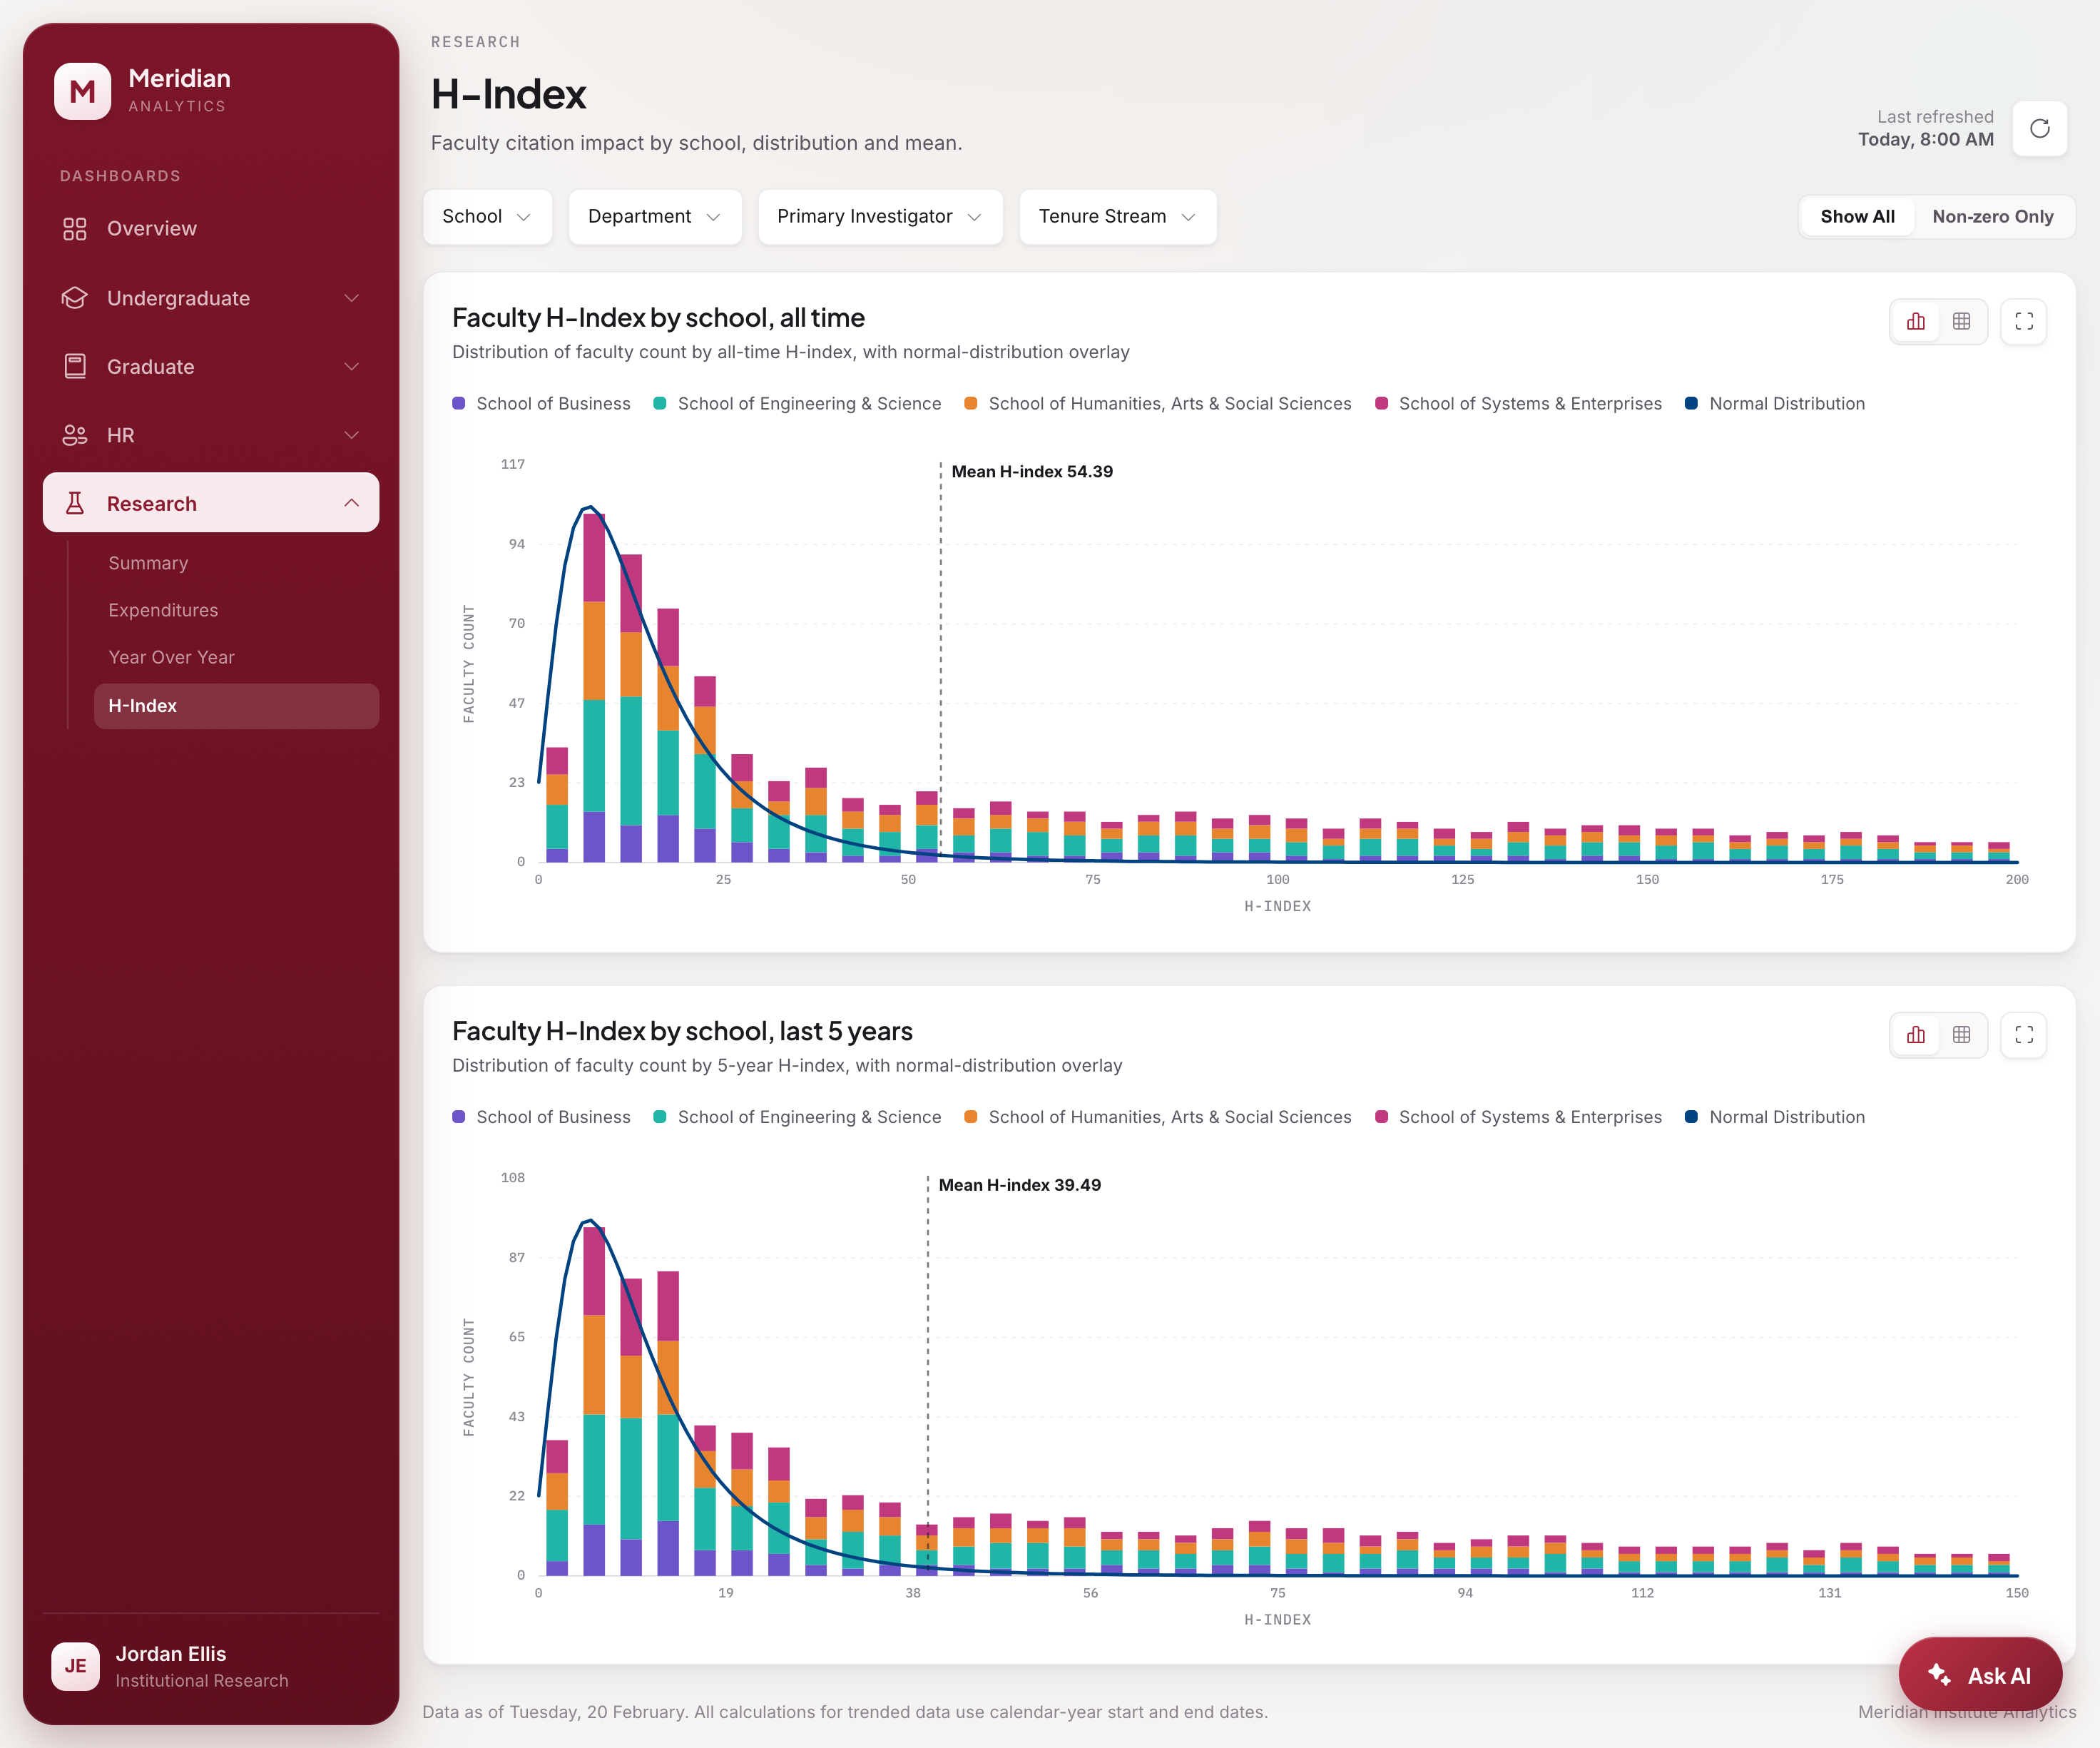Click the HR people icon
This screenshot has width=2100, height=1748.
pyautogui.click(x=74, y=435)
